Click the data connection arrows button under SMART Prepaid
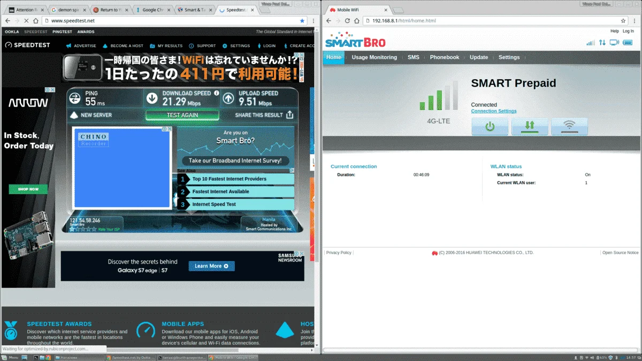The height and width of the screenshot is (361, 642). pos(530,127)
